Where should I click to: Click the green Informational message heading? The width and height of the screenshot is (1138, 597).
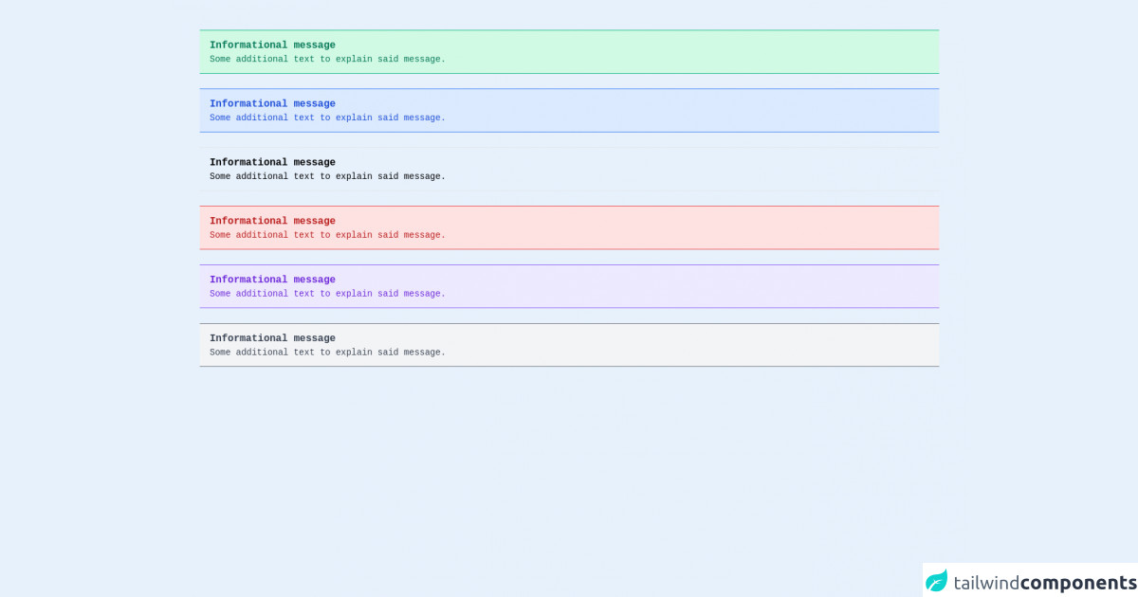272,45
